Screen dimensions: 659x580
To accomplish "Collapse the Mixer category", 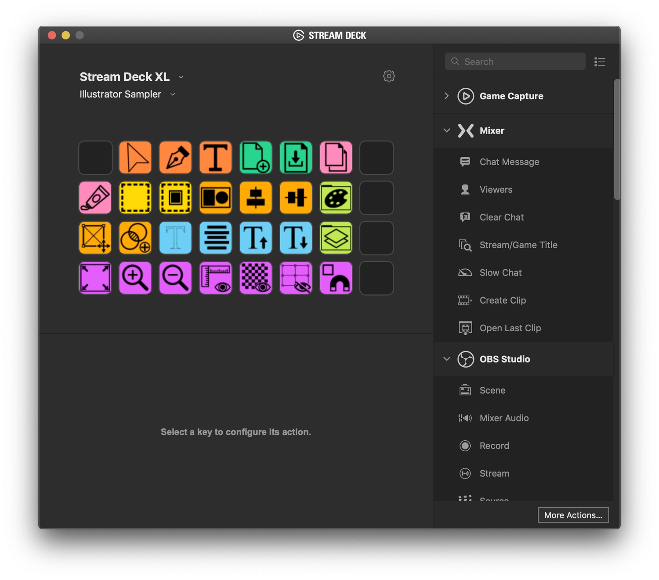I will (x=447, y=130).
